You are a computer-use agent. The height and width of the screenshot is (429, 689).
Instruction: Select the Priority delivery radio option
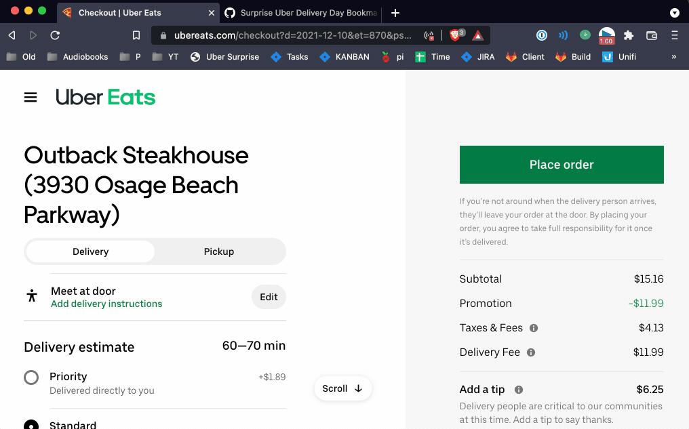(x=31, y=377)
